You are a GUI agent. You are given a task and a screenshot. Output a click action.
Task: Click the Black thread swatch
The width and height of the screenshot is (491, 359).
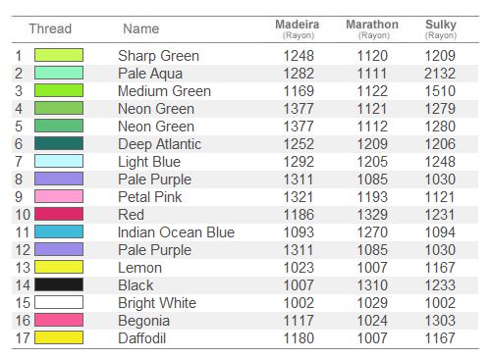[x=59, y=284]
